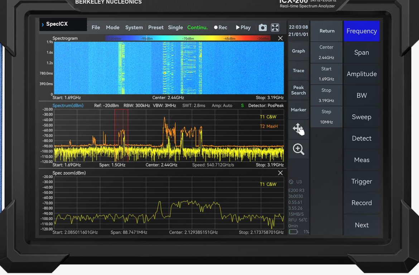Screen dimensions: 419x275
Task: Click the Span: 88.7471MHz readout
Action: [x=129, y=232]
